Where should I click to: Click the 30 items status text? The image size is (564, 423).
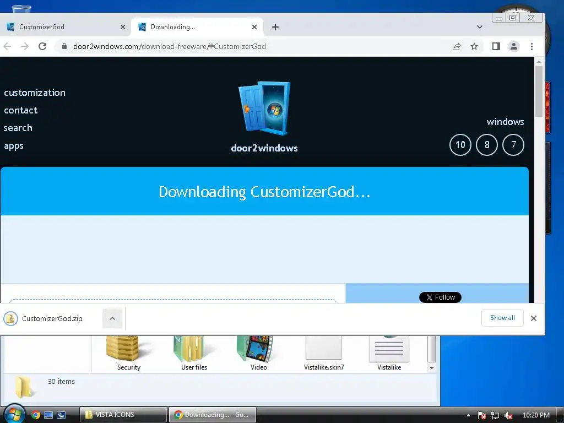tap(61, 382)
